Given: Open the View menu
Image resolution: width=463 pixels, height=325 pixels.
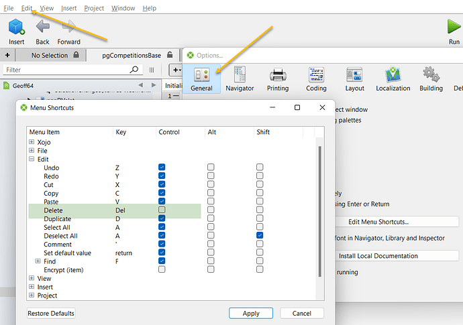Looking at the screenshot, I should (x=47, y=8).
